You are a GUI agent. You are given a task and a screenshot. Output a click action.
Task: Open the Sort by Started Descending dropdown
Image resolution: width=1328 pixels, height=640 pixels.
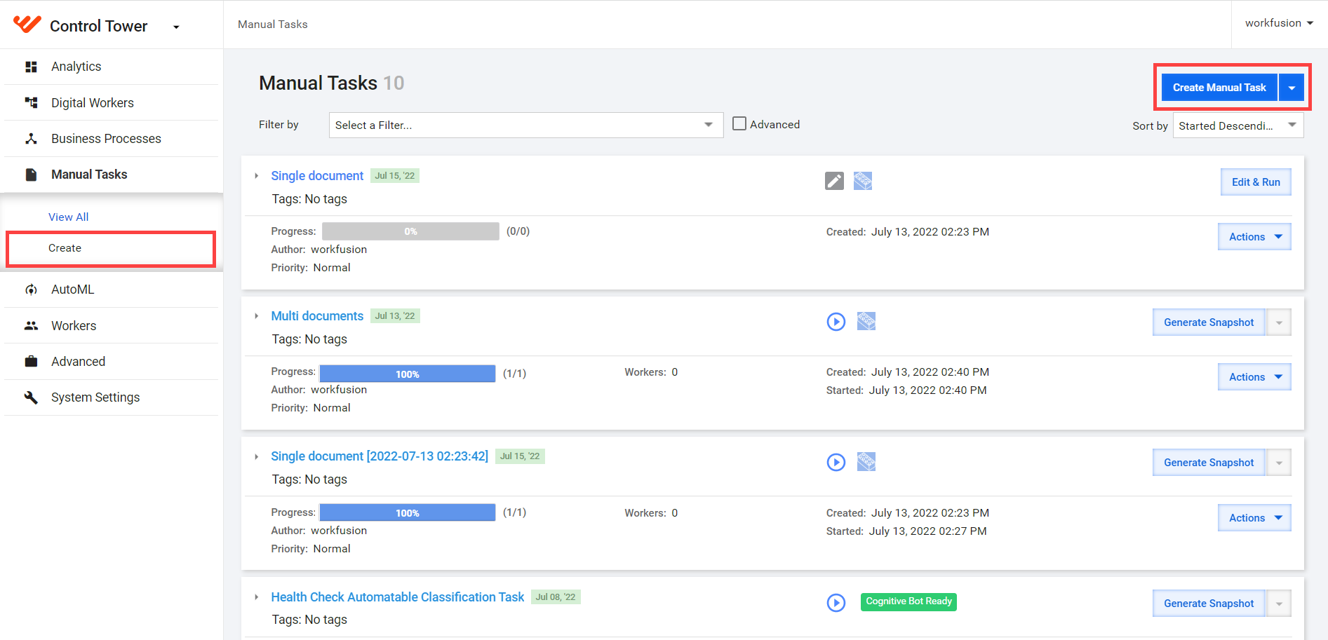(1238, 125)
